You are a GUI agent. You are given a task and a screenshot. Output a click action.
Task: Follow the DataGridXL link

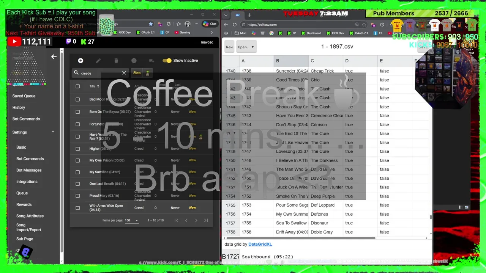point(260,244)
